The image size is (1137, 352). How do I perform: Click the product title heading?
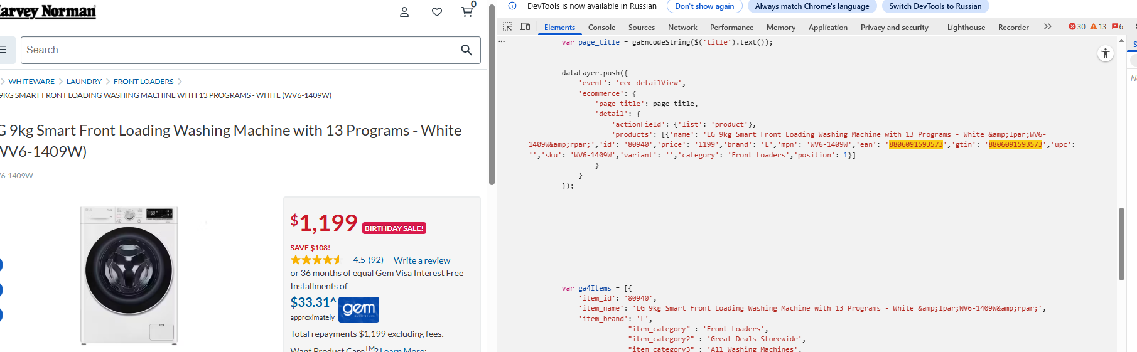coord(231,141)
